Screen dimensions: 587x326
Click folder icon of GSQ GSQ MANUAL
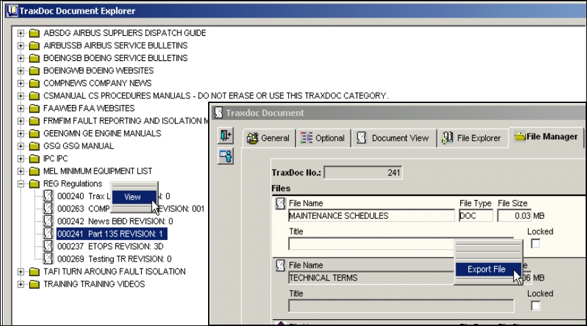pyautogui.click(x=34, y=146)
